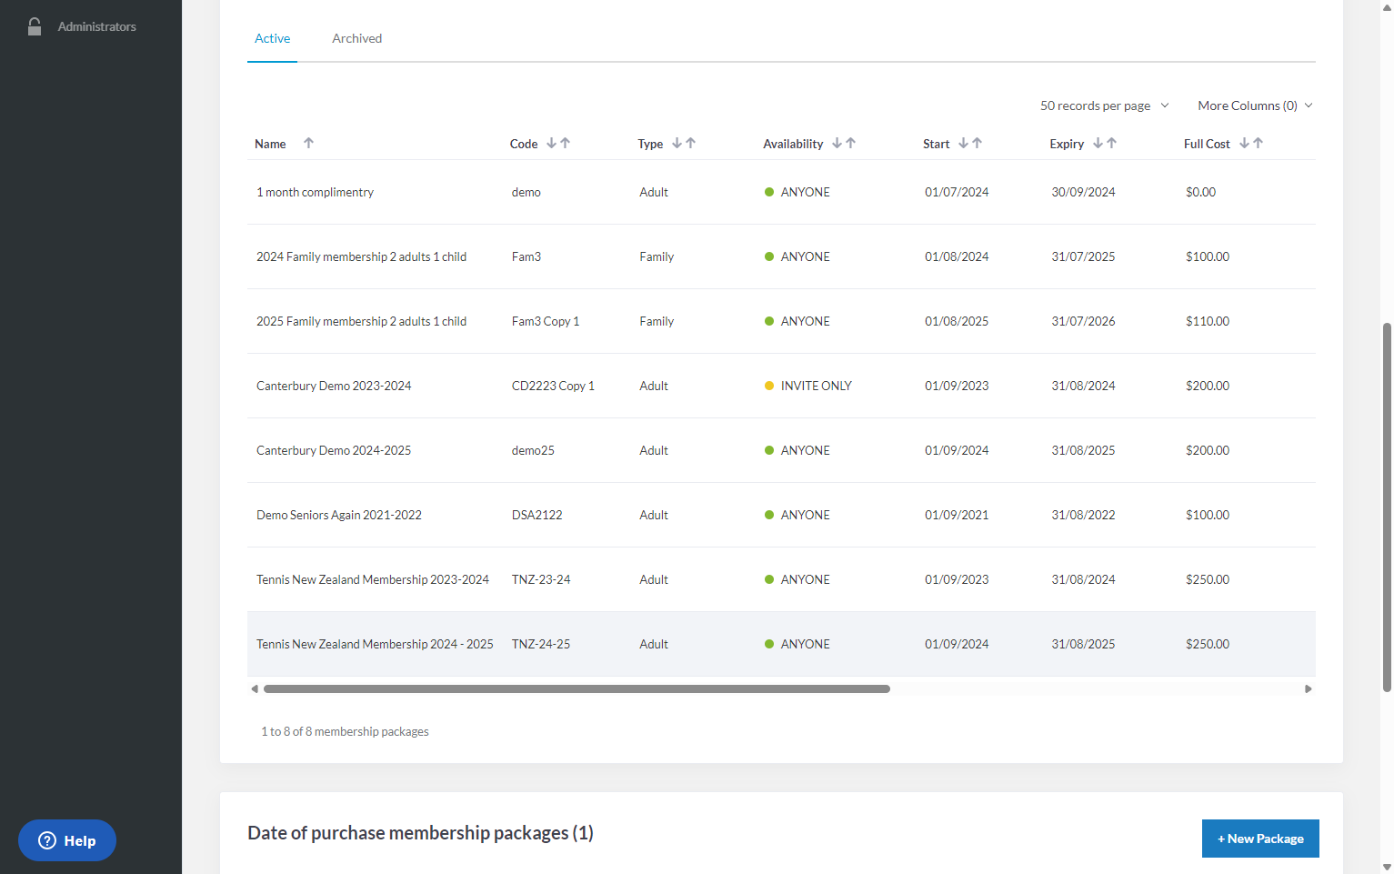
Task: Click the TNZ-24-25 code cell
Action: point(541,644)
